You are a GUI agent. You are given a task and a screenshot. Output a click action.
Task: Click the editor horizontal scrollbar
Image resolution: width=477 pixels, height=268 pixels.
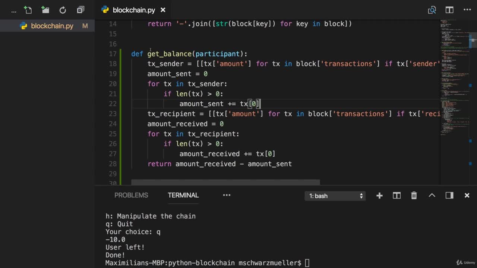point(225,182)
